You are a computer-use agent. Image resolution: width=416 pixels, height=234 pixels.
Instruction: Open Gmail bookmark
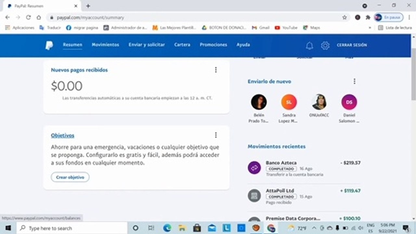pos(261,28)
